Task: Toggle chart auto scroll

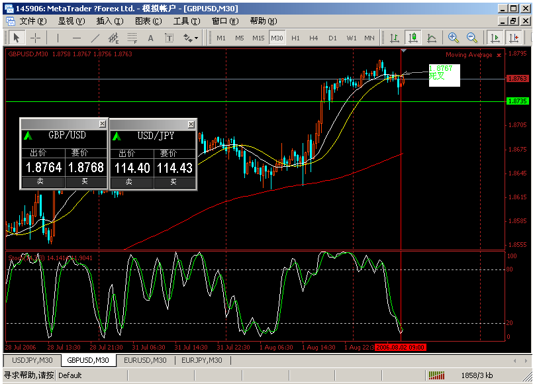Action: (495, 38)
